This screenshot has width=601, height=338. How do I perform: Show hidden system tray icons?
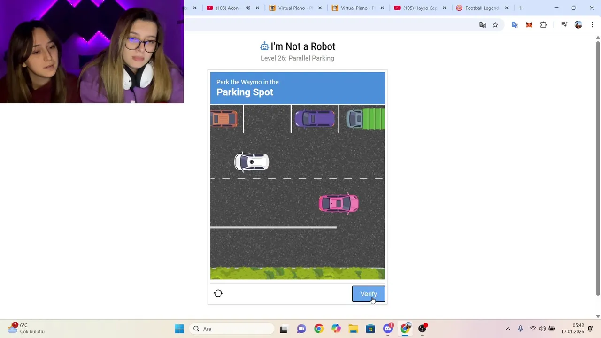point(508,329)
